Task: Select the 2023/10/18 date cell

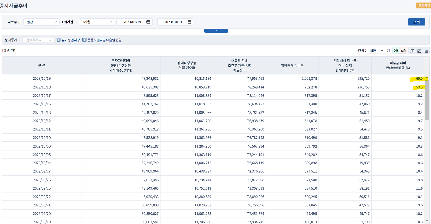Action: click(42, 87)
